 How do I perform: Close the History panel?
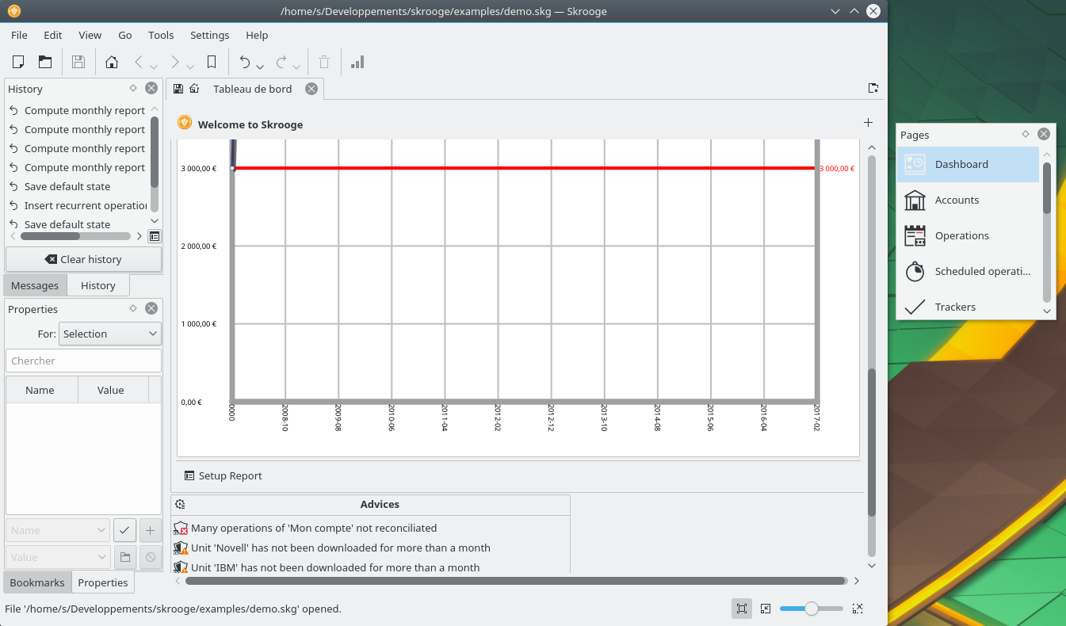coord(151,88)
